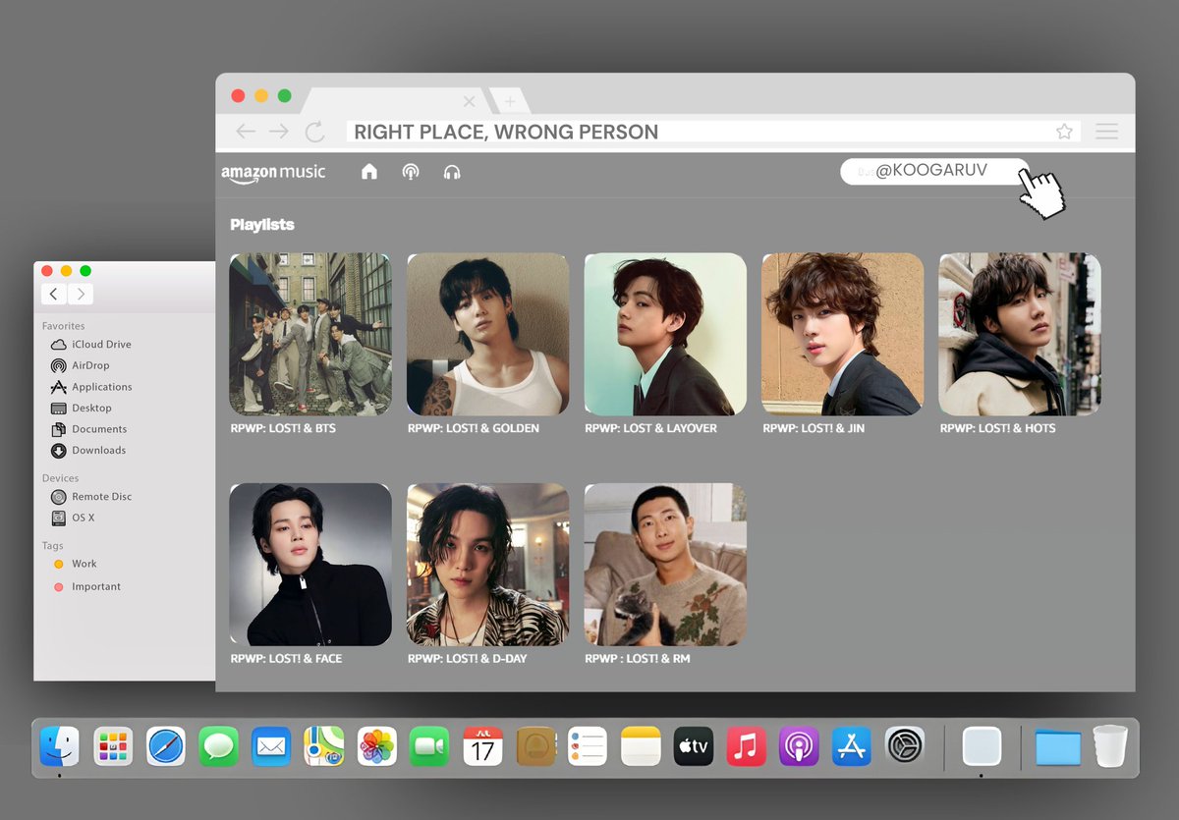
Task: Select Remote Disc under Devices
Action: click(x=90, y=497)
